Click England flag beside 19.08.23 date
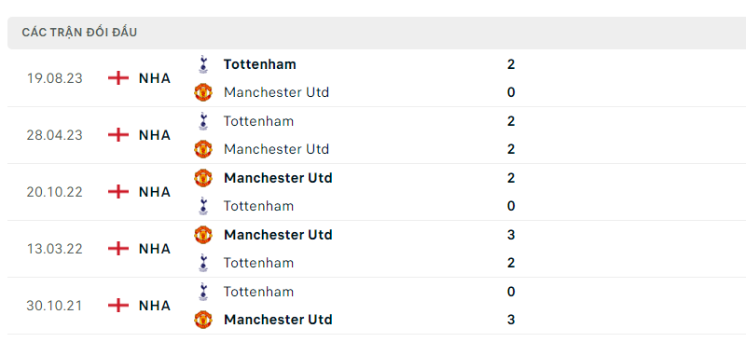This screenshot has width=746, height=342. [118, 78]
